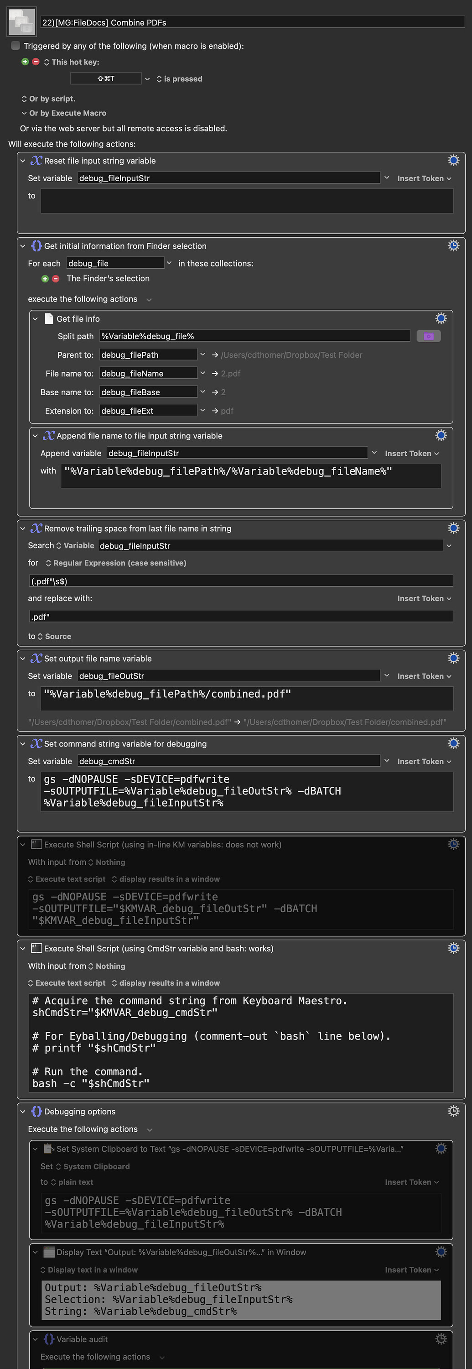
Task: Open gear menu of working Execute Shell Script
Action: [x=453, y=948]
